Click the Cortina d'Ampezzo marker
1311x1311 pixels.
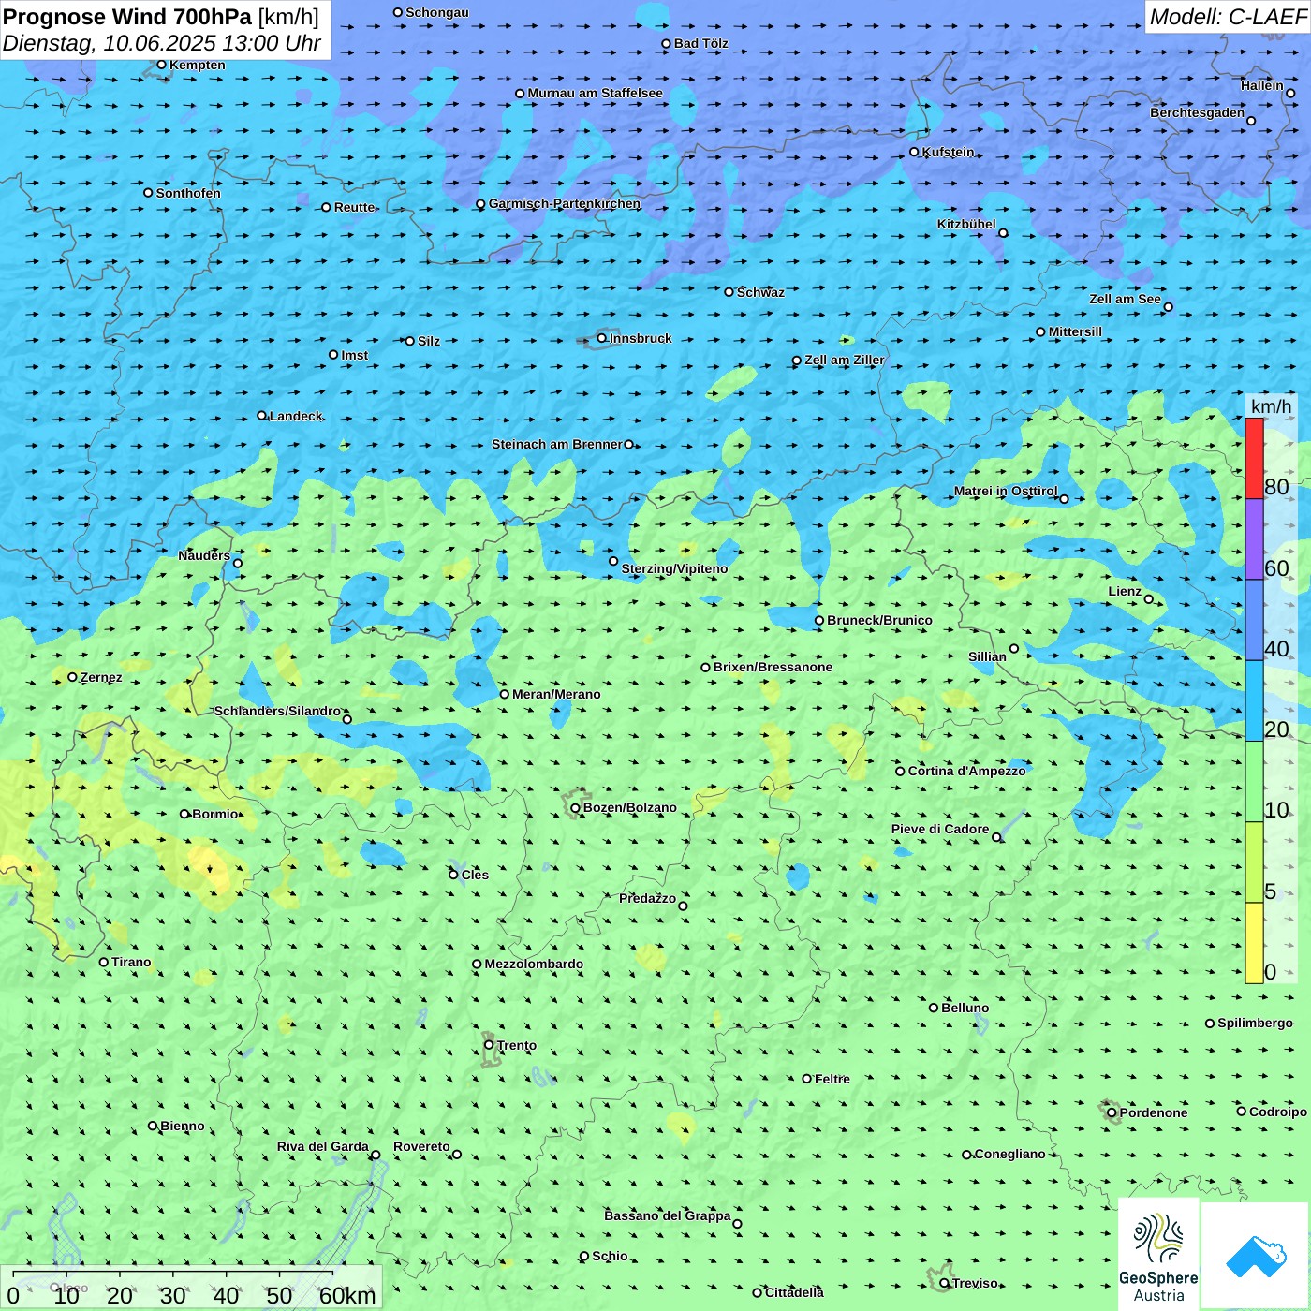[x=900, y=771]
